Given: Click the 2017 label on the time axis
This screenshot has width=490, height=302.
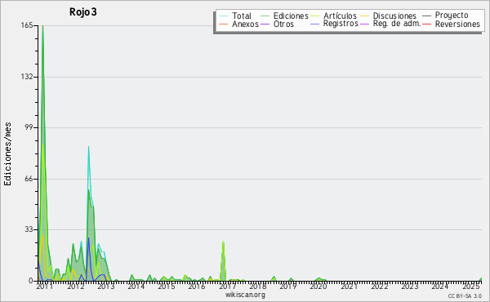Looking at the screenshot, I should (x=227, y=286).
